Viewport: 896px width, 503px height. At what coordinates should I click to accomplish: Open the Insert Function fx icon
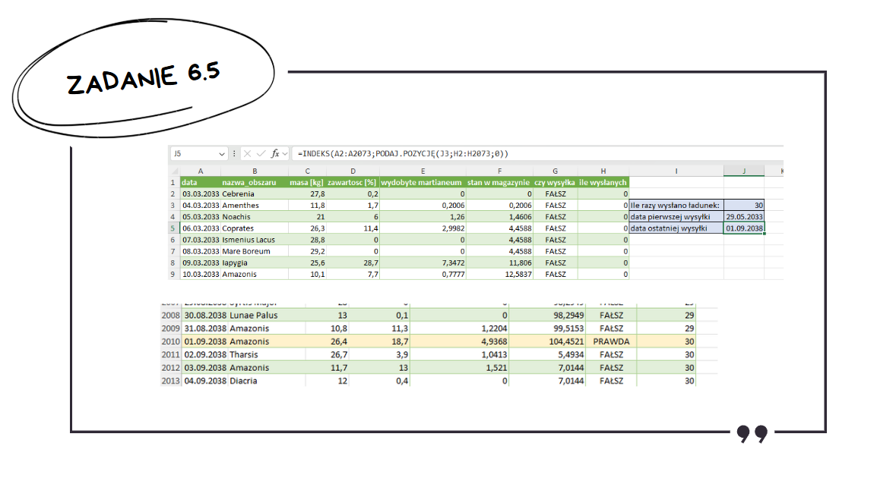click(x=275, y=153)
